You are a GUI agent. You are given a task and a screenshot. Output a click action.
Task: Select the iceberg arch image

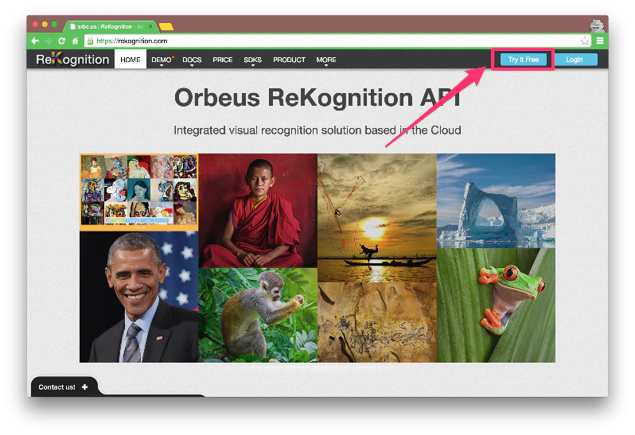tap(496, 200)
